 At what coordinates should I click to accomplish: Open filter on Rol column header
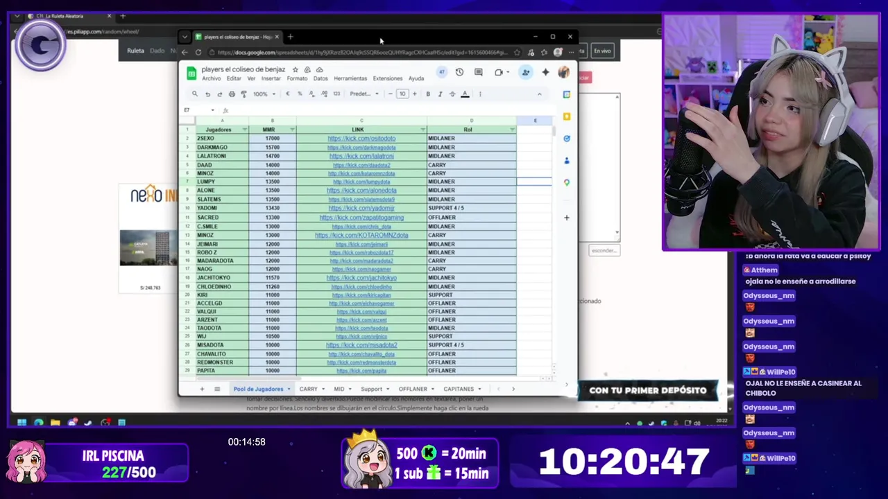click(512, 130)
